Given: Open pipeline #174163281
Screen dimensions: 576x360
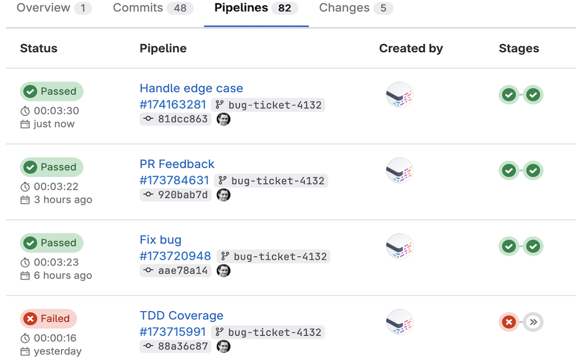Looking at the screenshot, I should pos(173,105).
